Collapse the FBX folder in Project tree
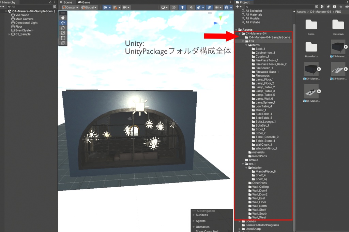The height and width of the screenshot is (232, 349). coord(243,41)
